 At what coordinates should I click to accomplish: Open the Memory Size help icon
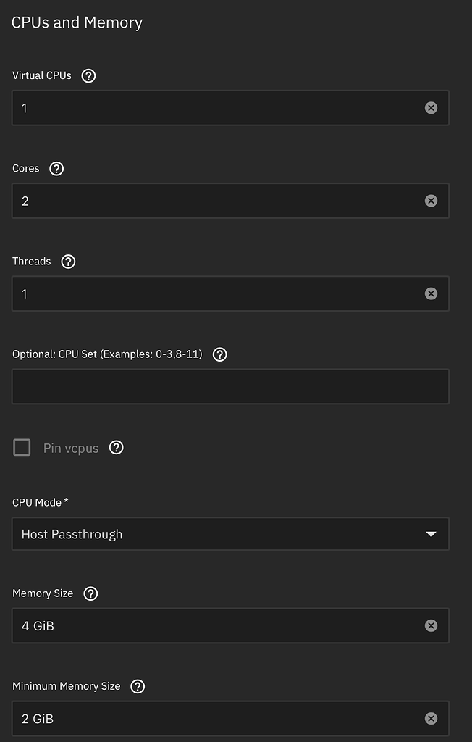pos(90,593)
